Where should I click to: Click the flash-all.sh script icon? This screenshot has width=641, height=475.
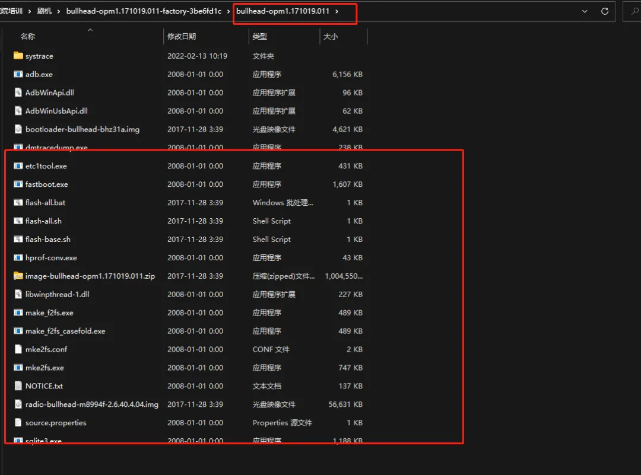pyautogui.click(x=18, y=221)
